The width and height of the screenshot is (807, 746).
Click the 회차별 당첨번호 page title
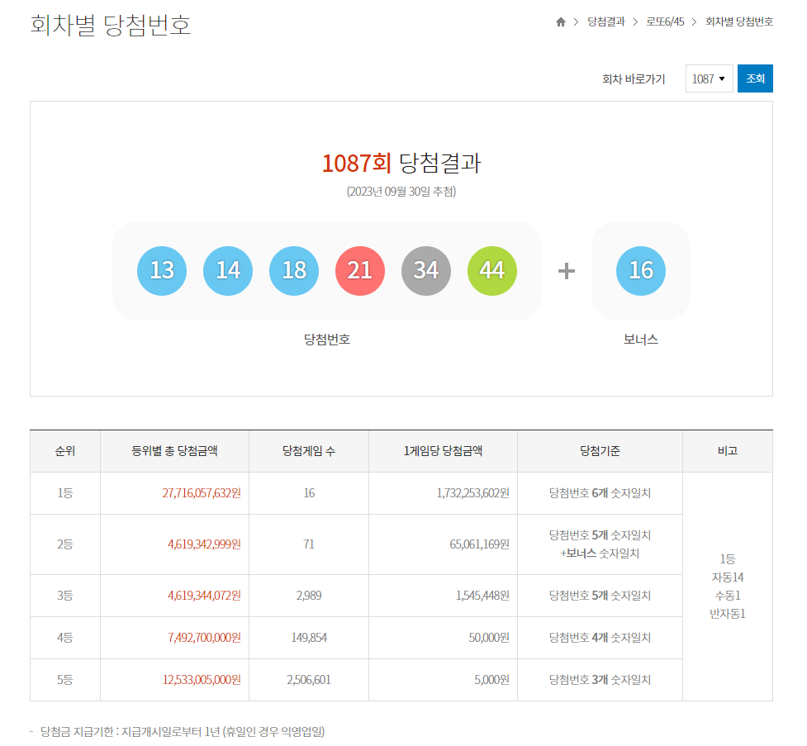[111, 25]
